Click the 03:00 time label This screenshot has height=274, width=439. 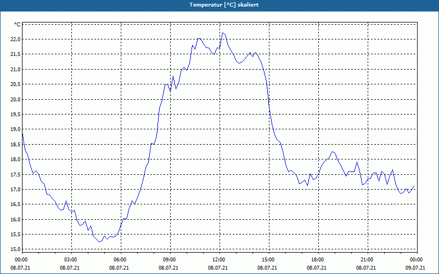[x=71, y=260]
